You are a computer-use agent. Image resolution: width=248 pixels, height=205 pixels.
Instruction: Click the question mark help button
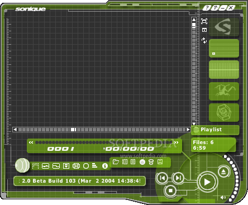pos(207,8)
